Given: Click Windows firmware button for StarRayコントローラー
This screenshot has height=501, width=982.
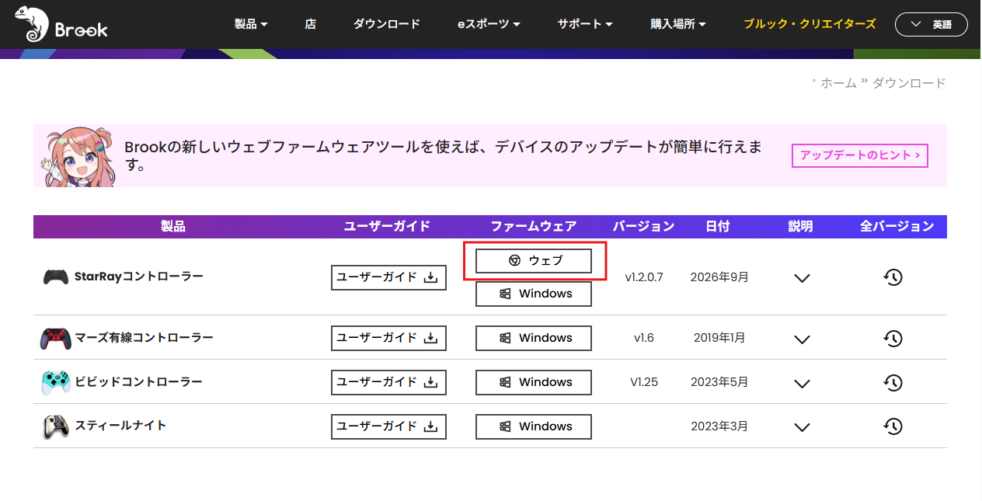Looking at the screenshot, I should pyautogui.click(x=534, y=294).
